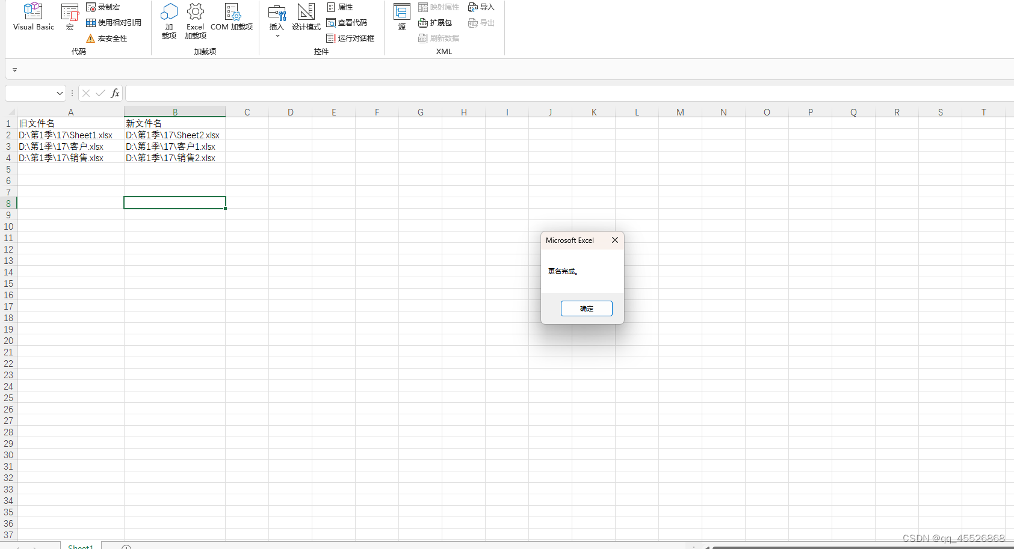Toggle Design Mode (设计模式)
The image size is (1014, 549).
click(x=306, y=17)
